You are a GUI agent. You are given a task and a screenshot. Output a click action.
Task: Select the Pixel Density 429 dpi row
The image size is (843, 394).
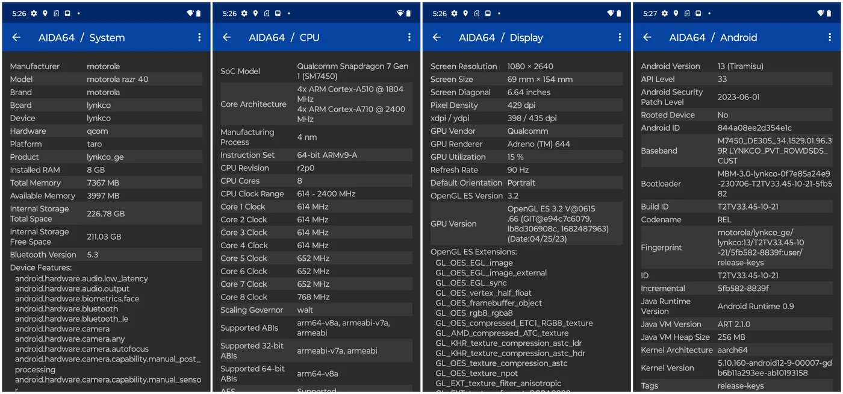tap(526, 105)
